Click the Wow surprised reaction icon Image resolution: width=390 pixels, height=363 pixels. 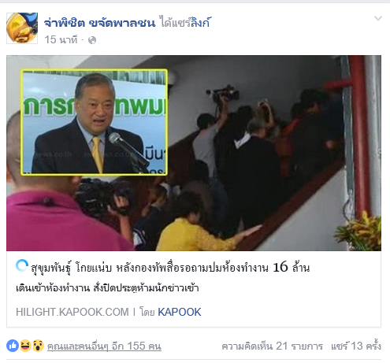click(x=38, y=346)
